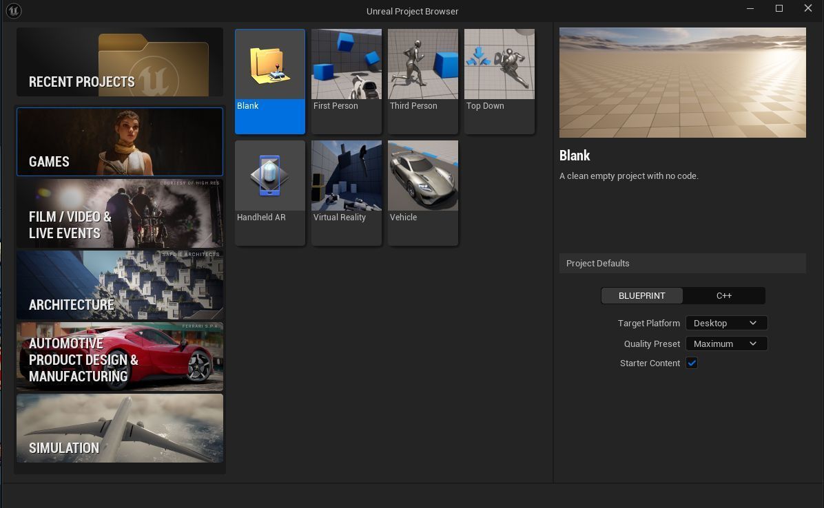Screen dimensions: 824x508
Task: Select the Top Down template
Action: click(x=499, y=81)
